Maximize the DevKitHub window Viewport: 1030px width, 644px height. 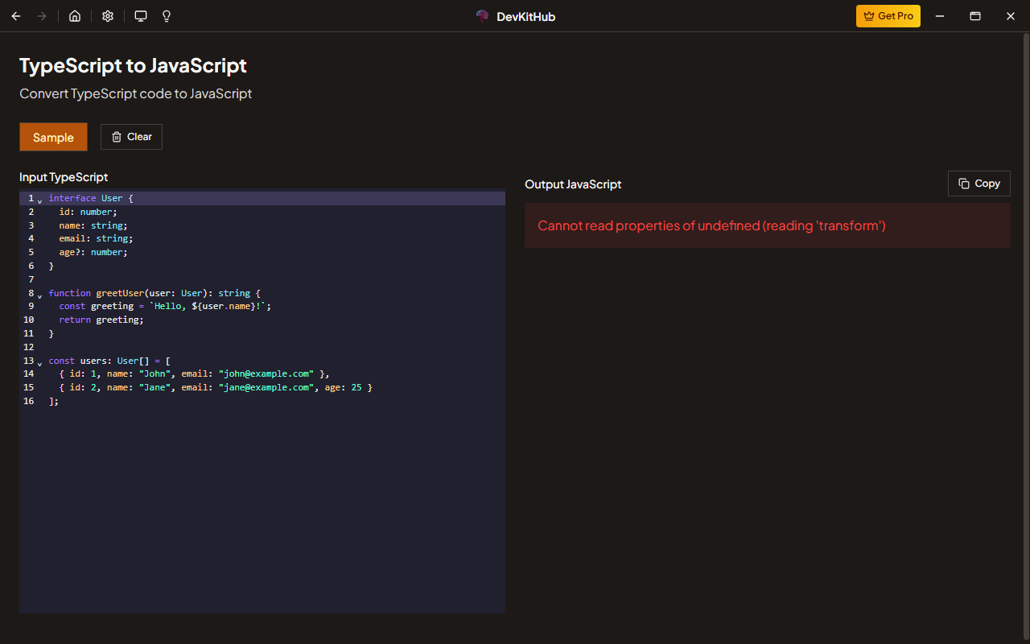[x=975, y=16]
